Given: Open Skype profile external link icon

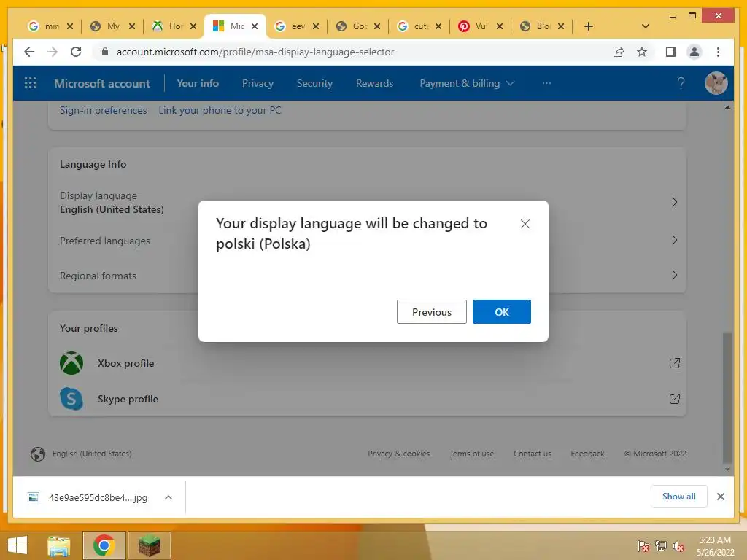Looking at the screenshot, I should tap(675, 399).
